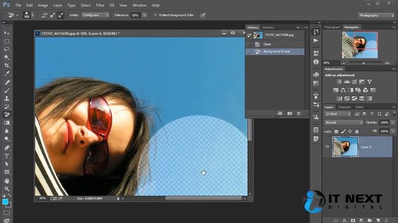Toggle Protect Foreground Color checkbox
398x223 pixels.
click(155, 15)
